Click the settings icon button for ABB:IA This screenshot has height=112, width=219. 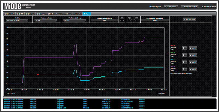184,48
